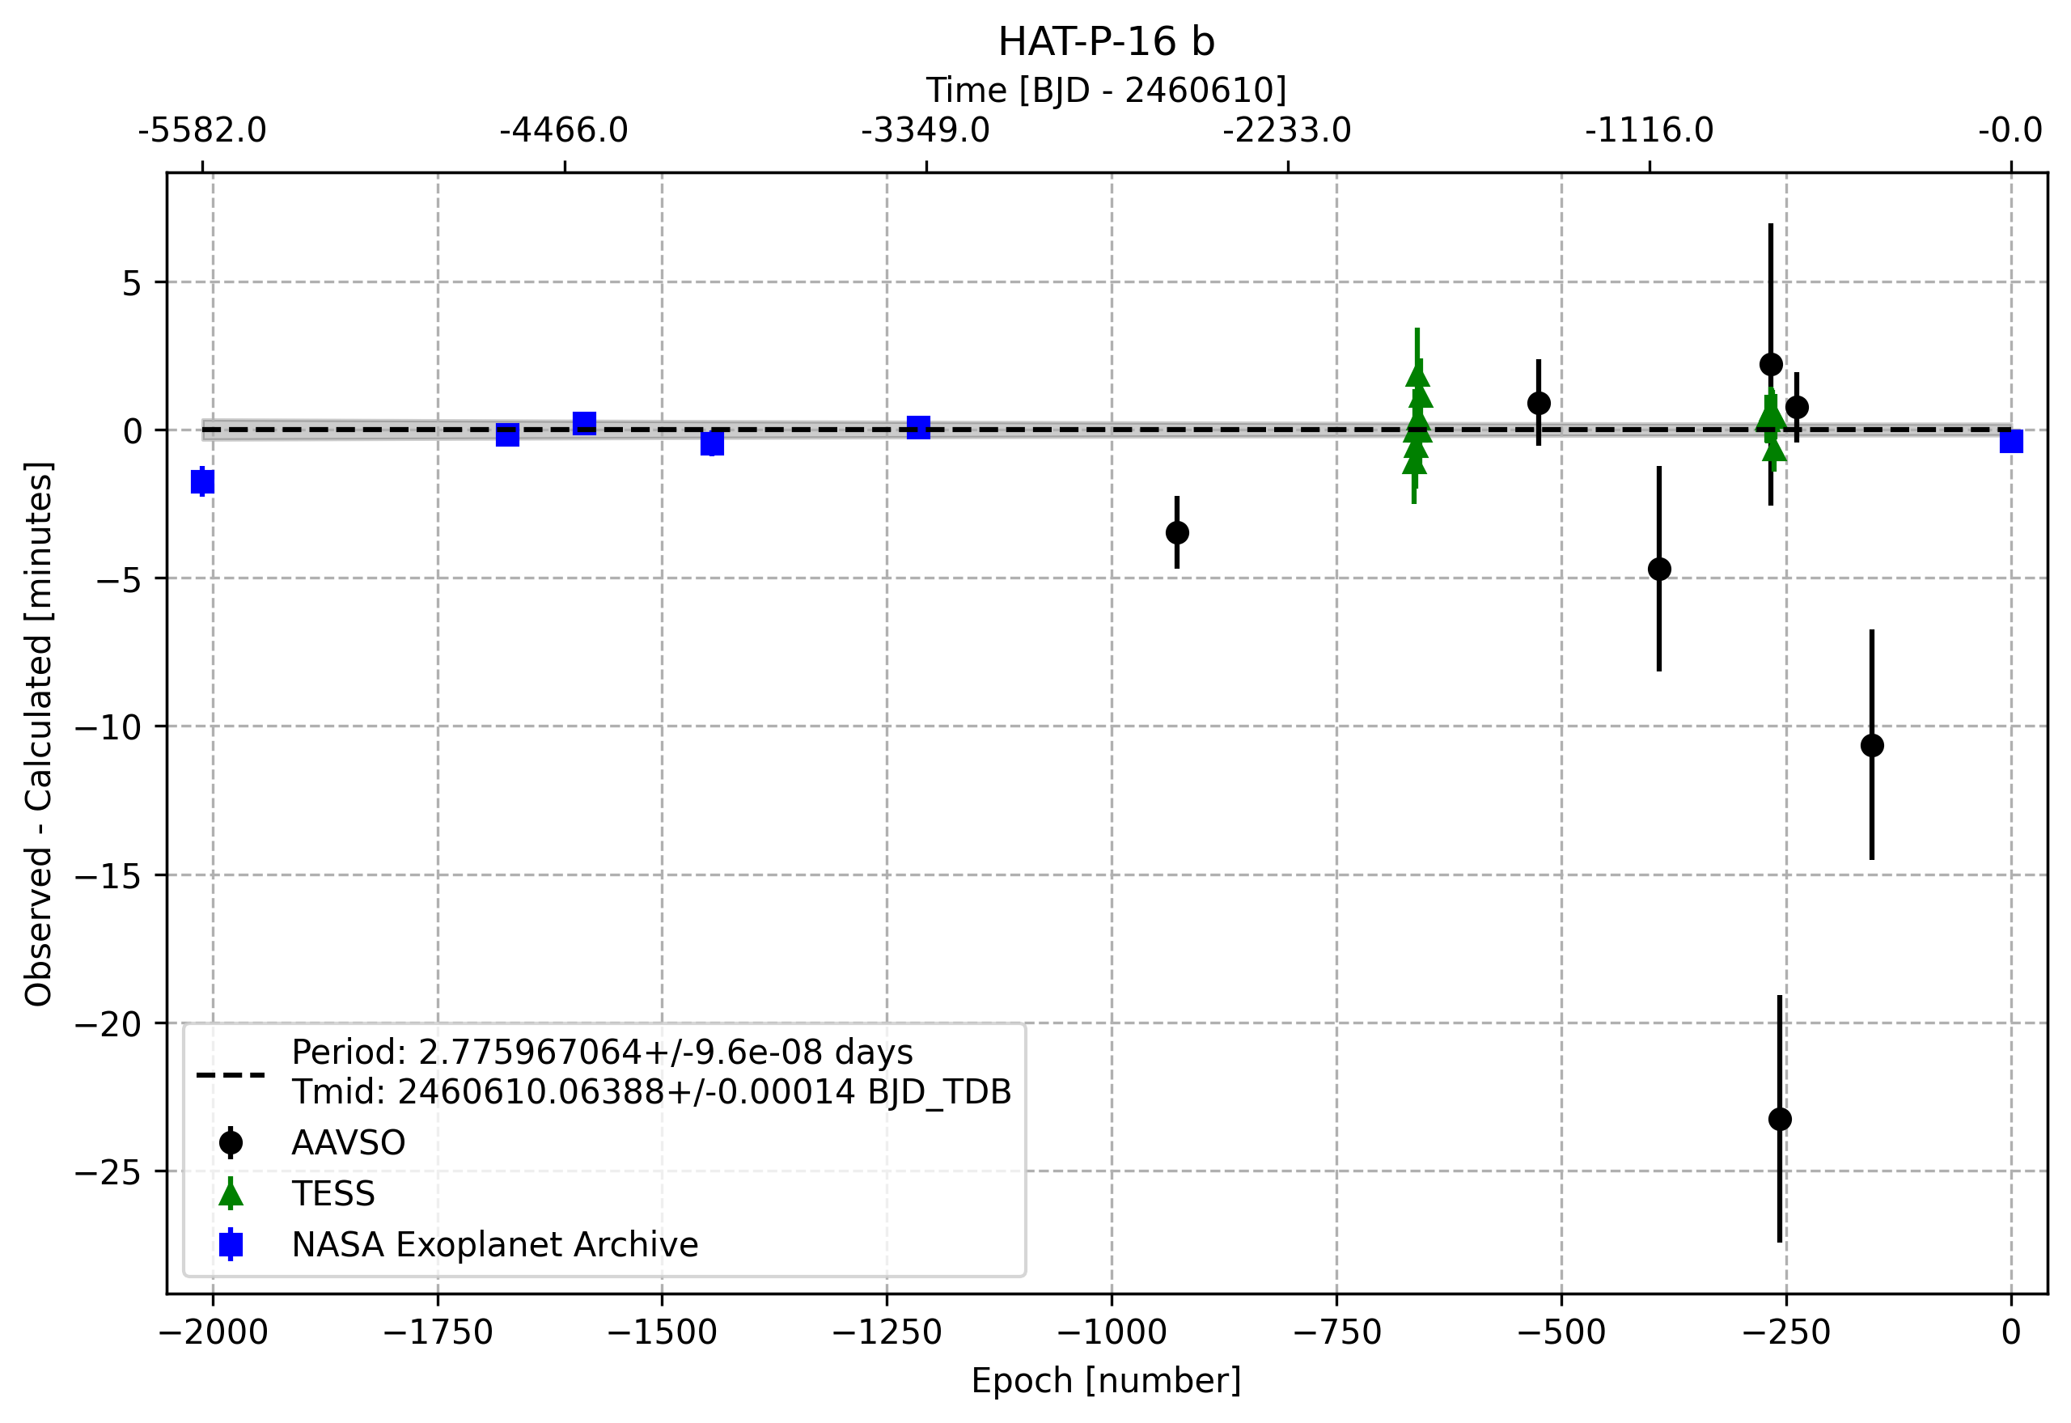Click the blue square data point at epoch 0
Image resolution: width=2071 pixels, height=1423 pixels.
[x=2011, y=442]
